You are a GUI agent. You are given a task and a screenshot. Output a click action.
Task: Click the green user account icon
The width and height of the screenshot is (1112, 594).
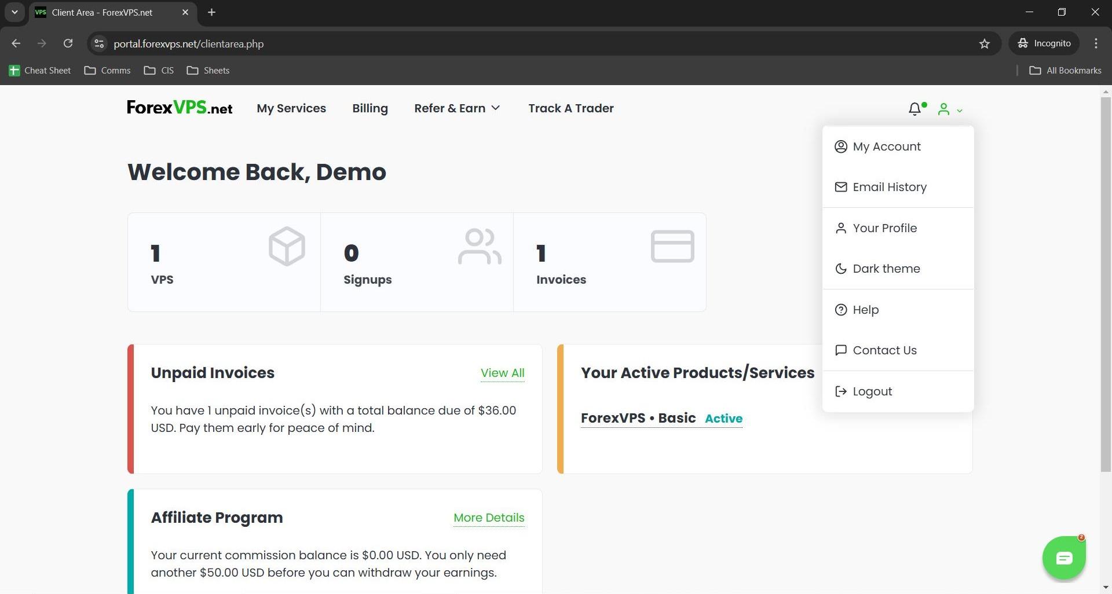point(943,109)
